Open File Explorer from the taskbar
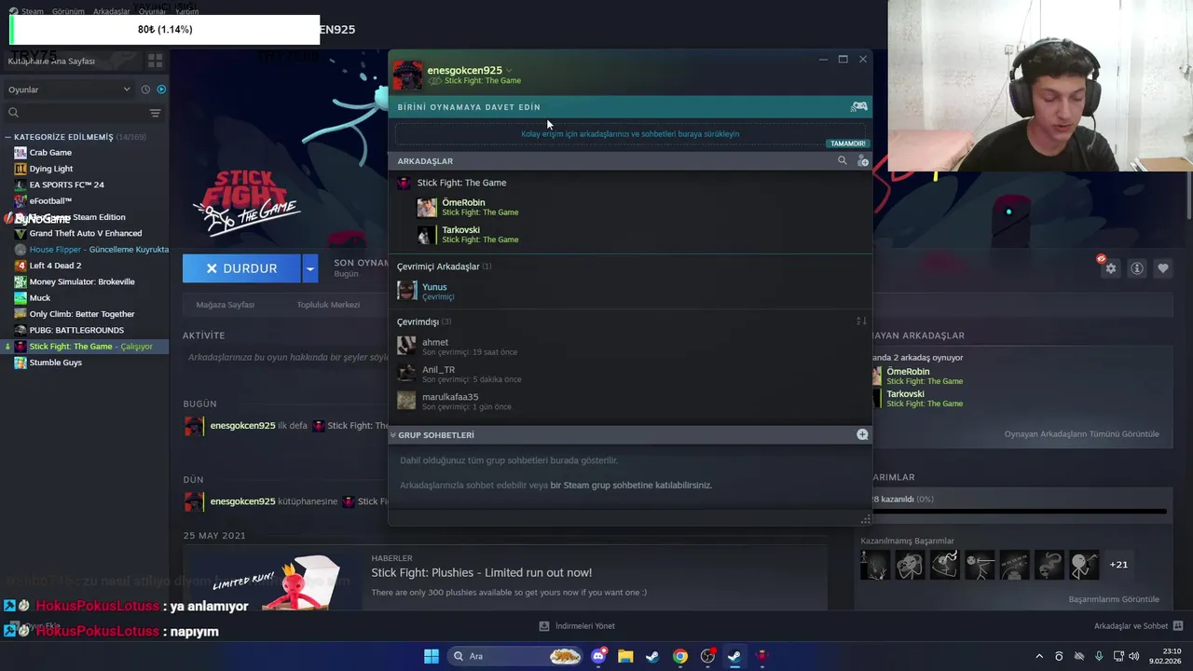 tap(625, 656)
